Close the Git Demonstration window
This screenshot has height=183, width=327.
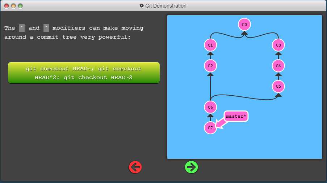point(7,6)
